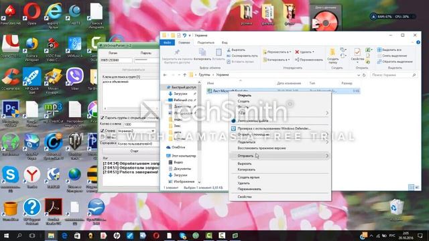Image resolution: width=429 pixels, height=241 pixels.
Task: Select Quick access in Explorer sidebar
Action: [x=181, y=87]
